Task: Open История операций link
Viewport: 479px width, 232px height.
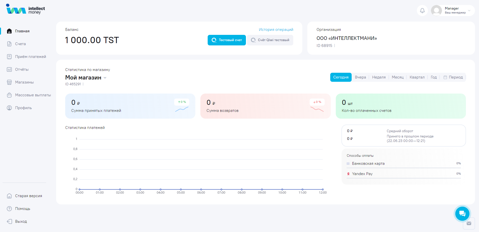Action: coord(276,30)
